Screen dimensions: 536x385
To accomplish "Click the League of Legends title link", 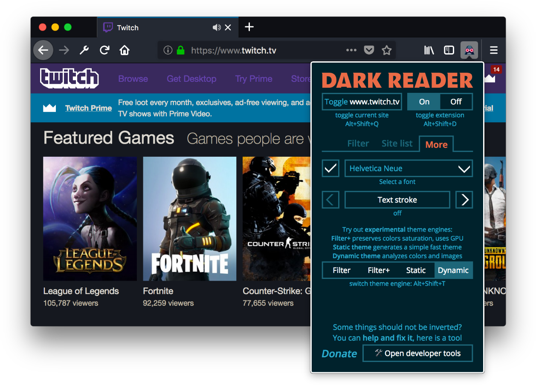I will 81,291.
